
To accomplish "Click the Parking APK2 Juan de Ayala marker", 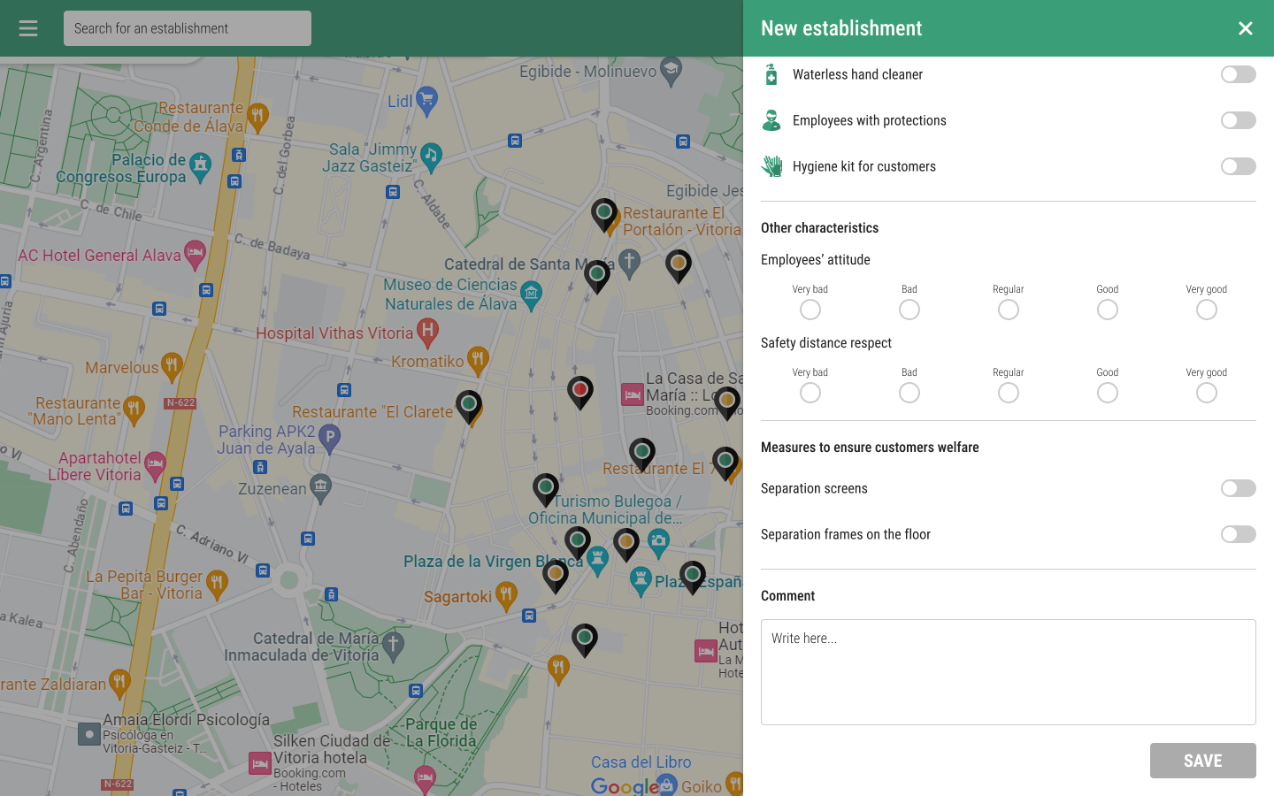I will tap(329, 438).
